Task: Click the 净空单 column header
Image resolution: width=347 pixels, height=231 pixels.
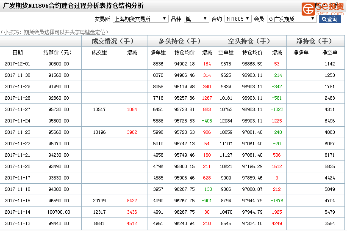Action: [x=330, y=52]
